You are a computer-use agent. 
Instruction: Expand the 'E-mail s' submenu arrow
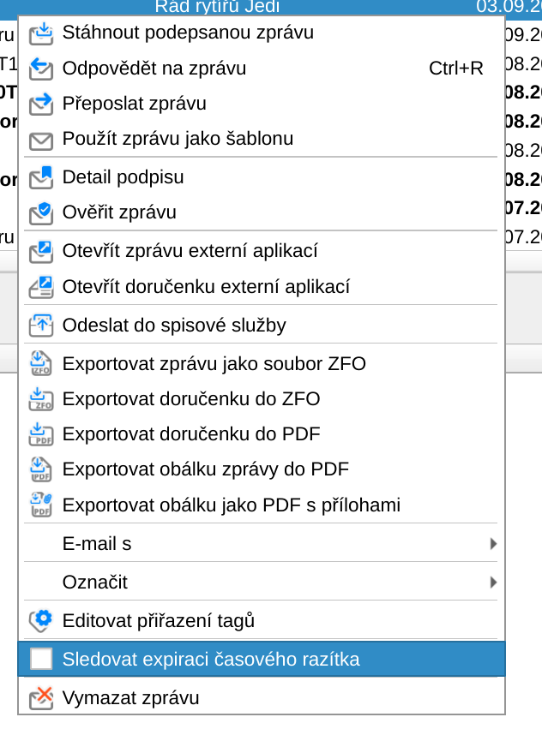point(492,543)
